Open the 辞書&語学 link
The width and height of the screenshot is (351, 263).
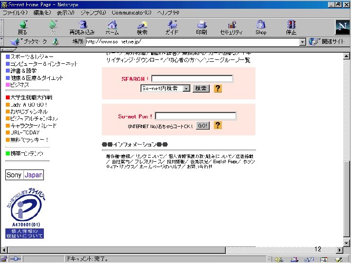[23, 71]
